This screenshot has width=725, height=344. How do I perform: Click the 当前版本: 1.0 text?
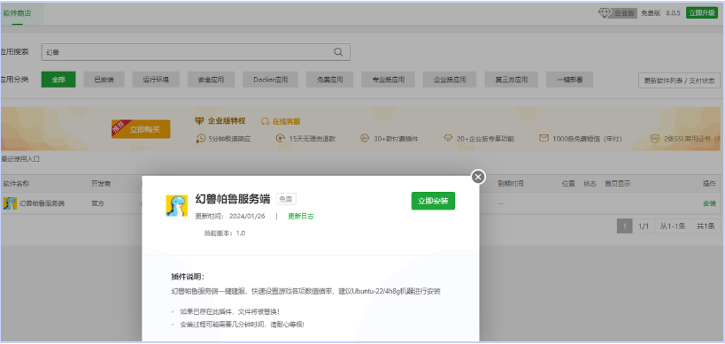click(x=225, y=233)
